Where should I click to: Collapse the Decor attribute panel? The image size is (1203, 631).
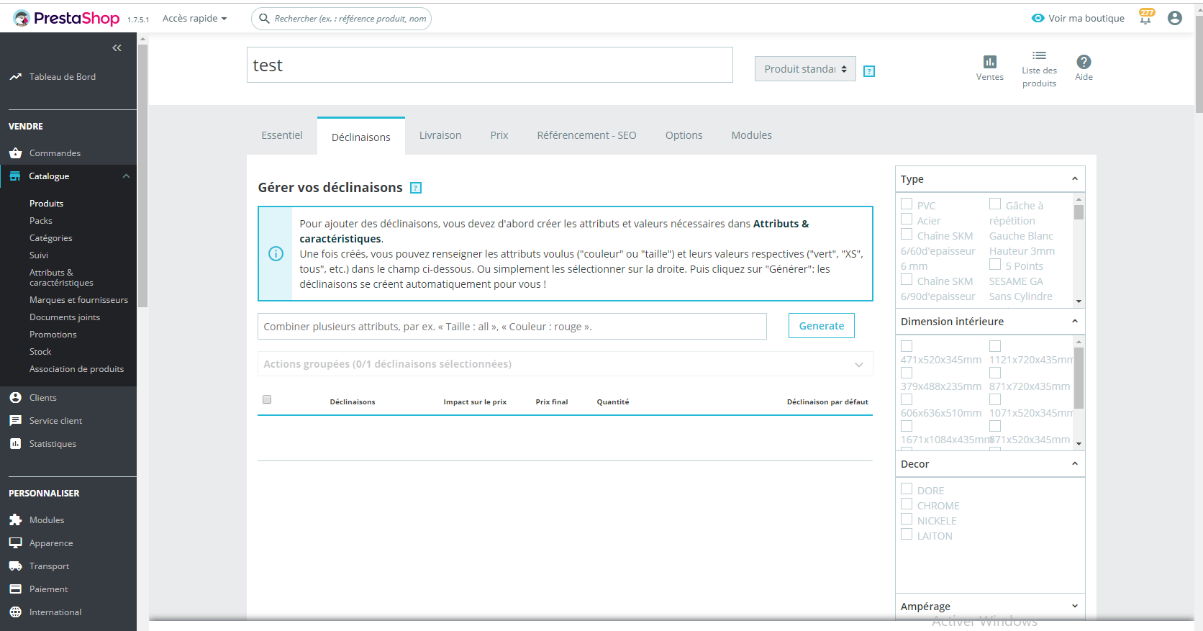tap(1075, 464)
